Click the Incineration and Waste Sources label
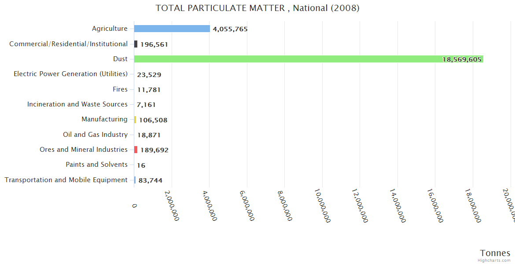This screenshot has width=515, height=264. tap(77, 104)
